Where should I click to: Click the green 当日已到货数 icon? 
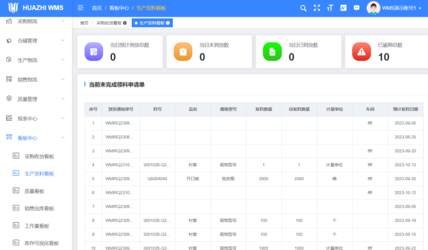point(273,52)
